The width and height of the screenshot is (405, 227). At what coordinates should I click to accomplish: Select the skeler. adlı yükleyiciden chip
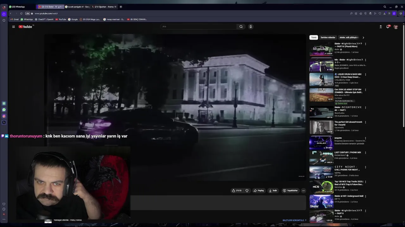tap(349, 38)
